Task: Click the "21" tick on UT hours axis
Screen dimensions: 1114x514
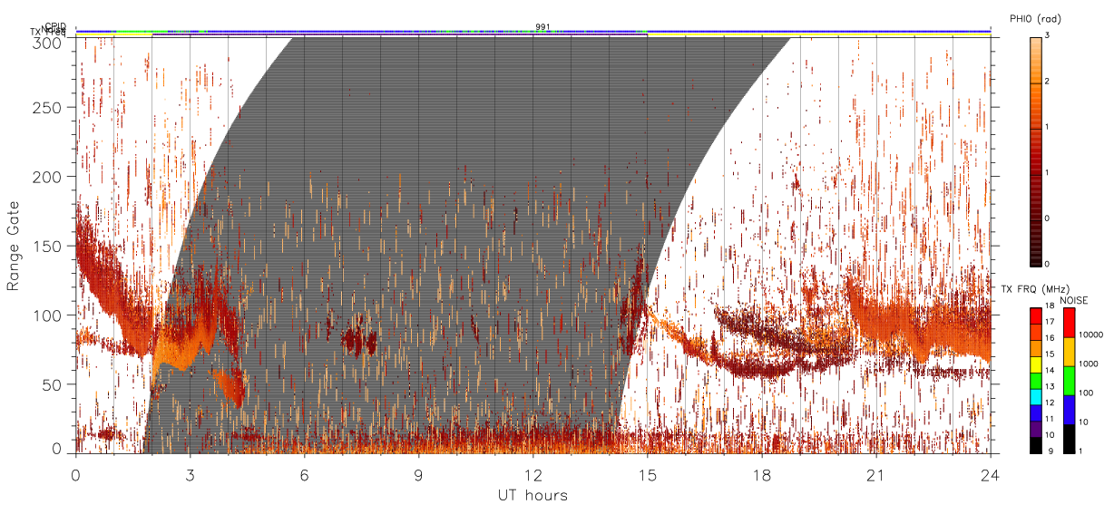Action: pos(875,475)
